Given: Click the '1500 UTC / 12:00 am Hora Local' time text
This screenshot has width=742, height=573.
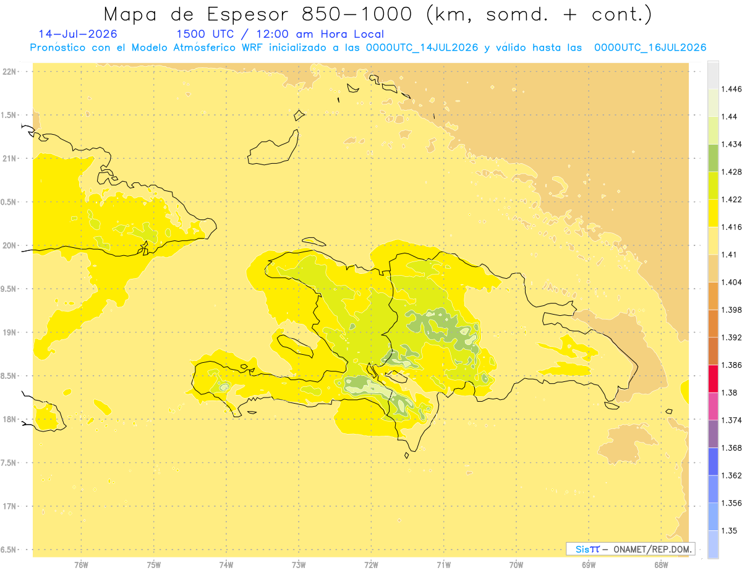Looking at the screenshot, I should (x=280, y=34).
